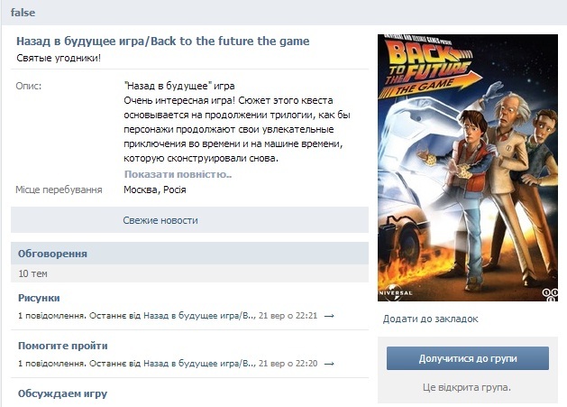Join group via Долучитися до групи button
567x407 pixels.
pyautogui.click(x=468, y=358)
